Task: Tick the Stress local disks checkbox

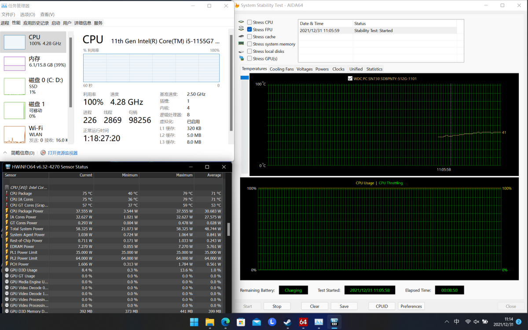Action: tap(249, 51)
